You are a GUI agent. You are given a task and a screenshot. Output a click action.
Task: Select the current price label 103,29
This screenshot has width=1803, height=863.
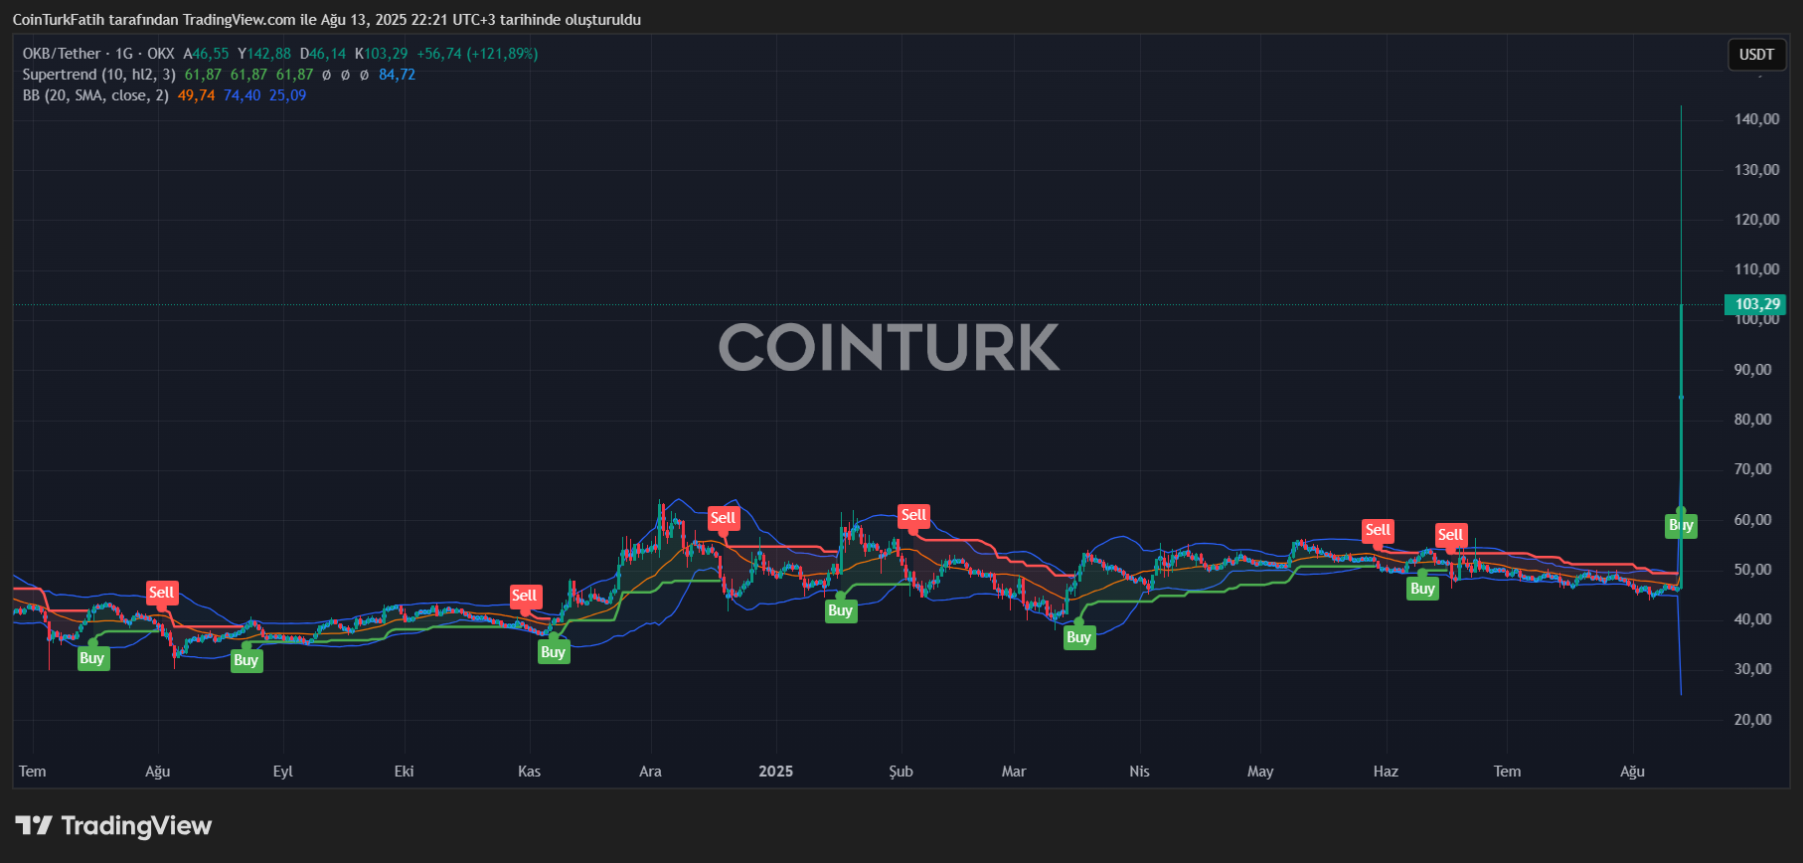[1756, 304]
